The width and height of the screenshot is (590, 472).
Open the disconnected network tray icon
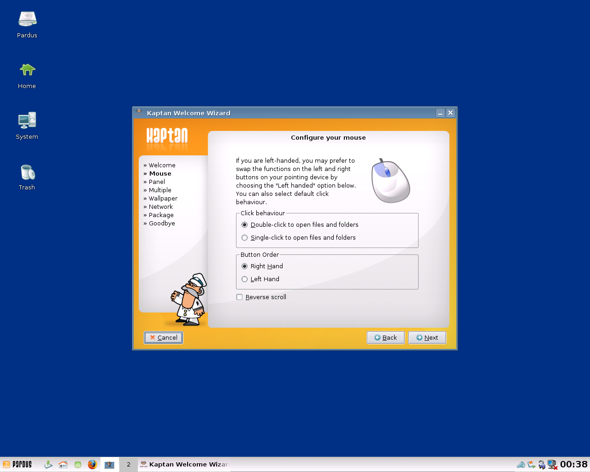552,465
